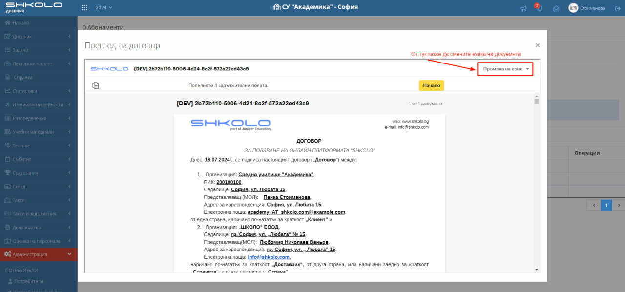Click the name Любомир Николаев Ваньов

pyautogui.click(x=295, y=242)
